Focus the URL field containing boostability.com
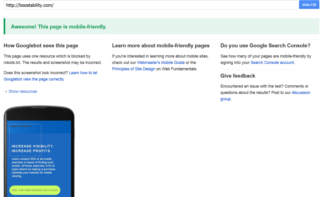This screenshot has width=320, height=197. pos(150,5)
